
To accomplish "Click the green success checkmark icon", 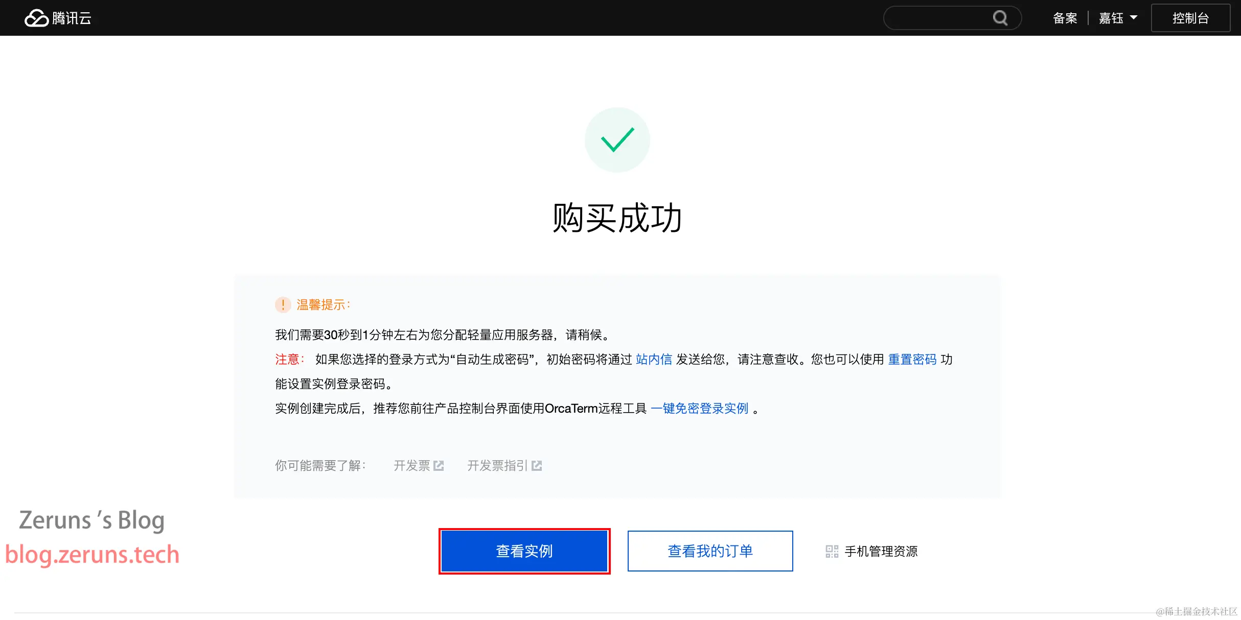I will pyautogui.click(x=617, y=140).
